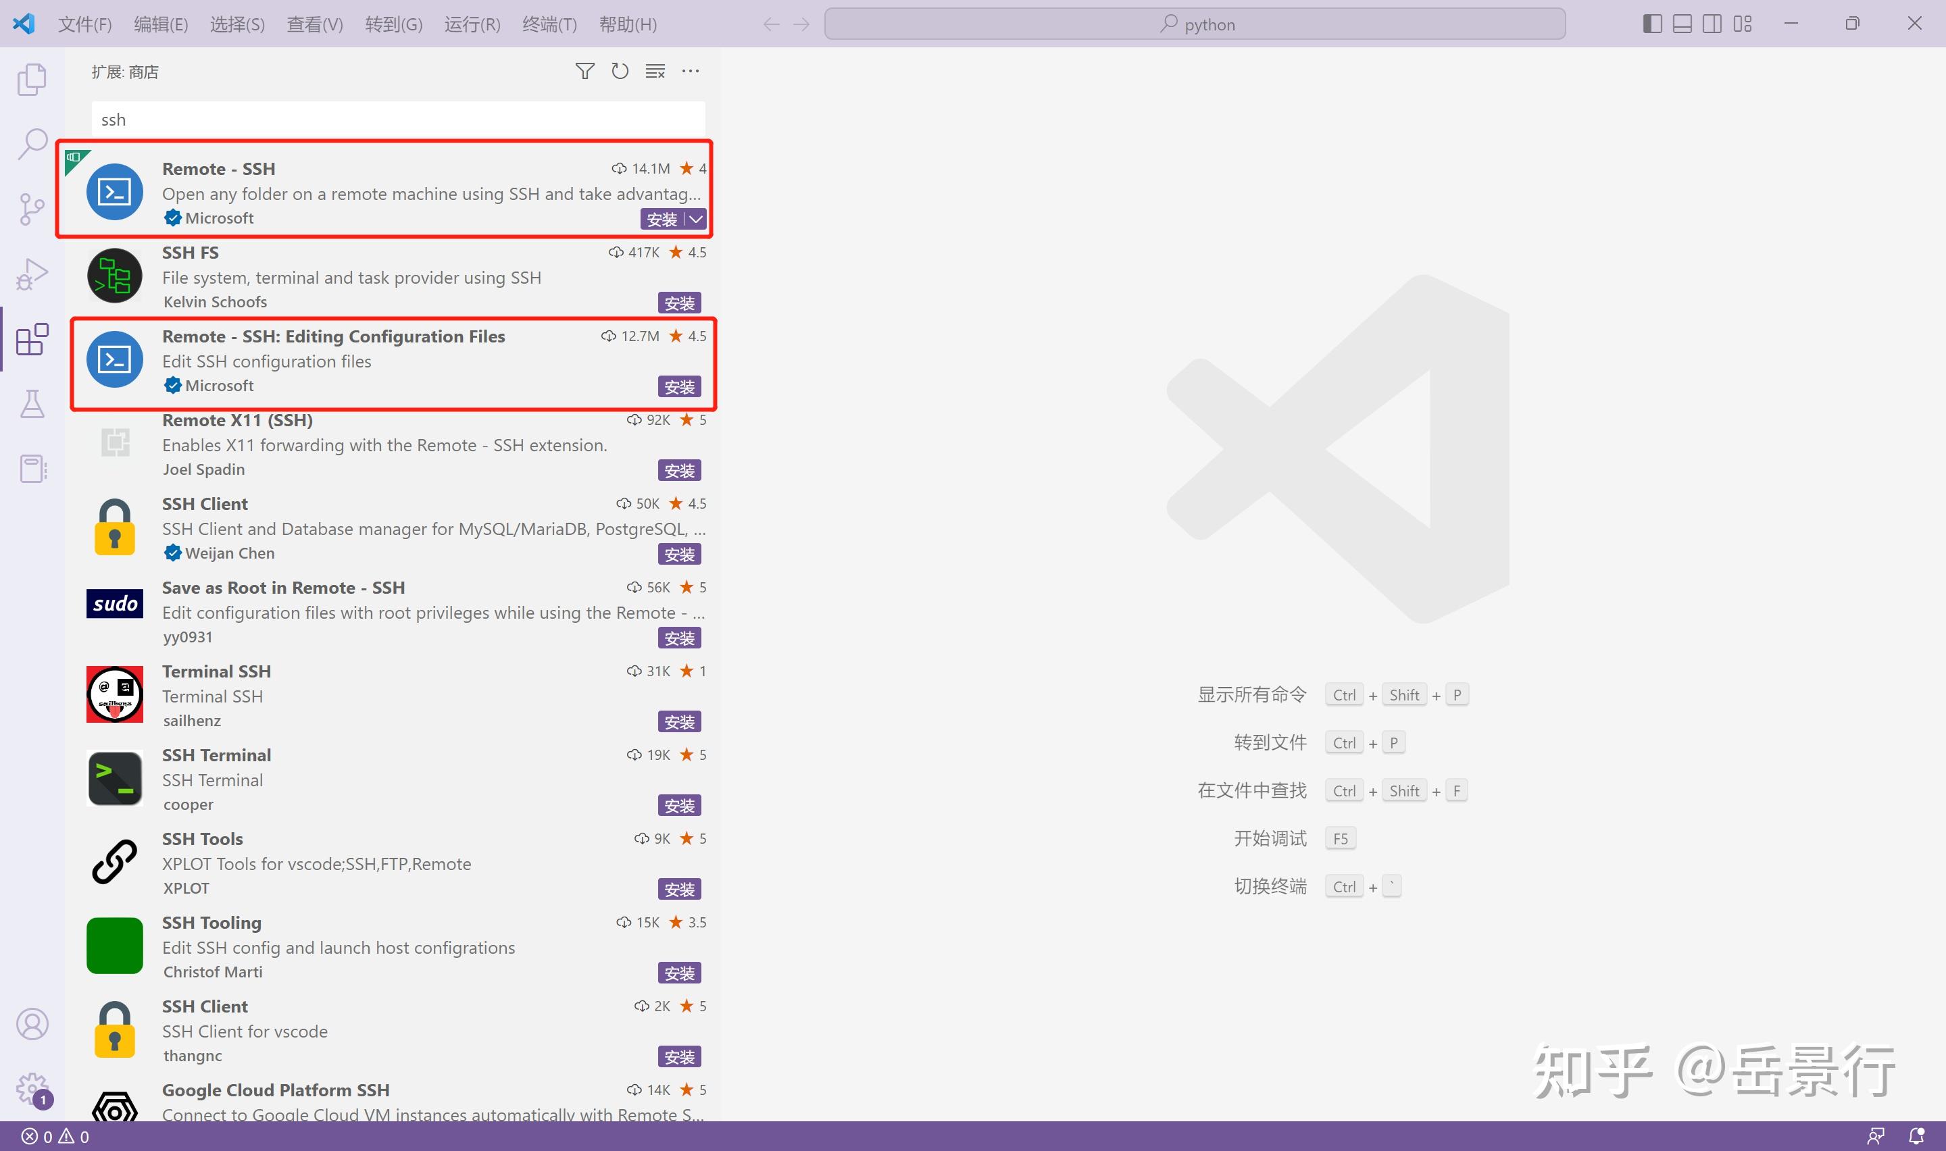Image resolution: width=1946 pixels, height=1151 pixels.
Task: Click the python command center search box
Action: pos(1195,24)
